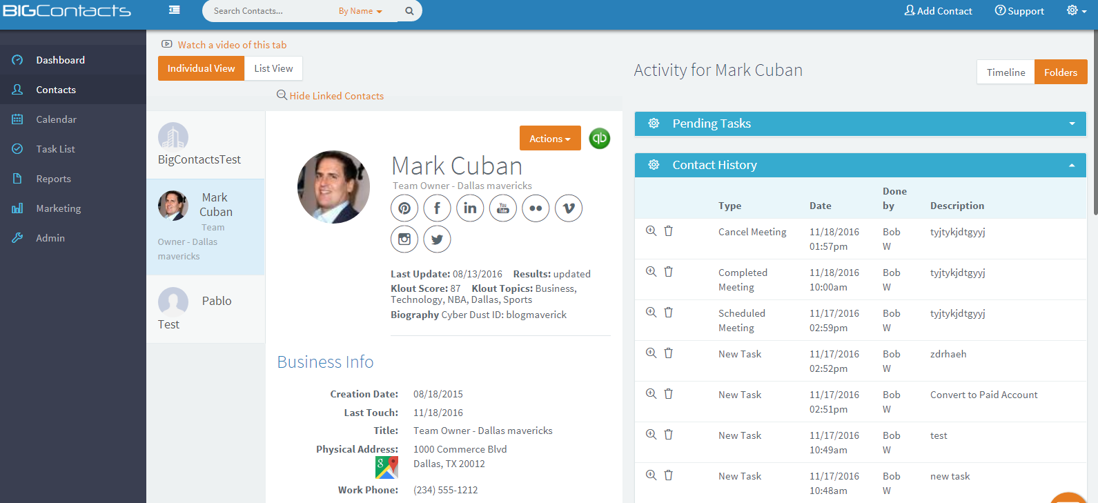Open Contacts in the sidebar

click(x=73, y=90)
